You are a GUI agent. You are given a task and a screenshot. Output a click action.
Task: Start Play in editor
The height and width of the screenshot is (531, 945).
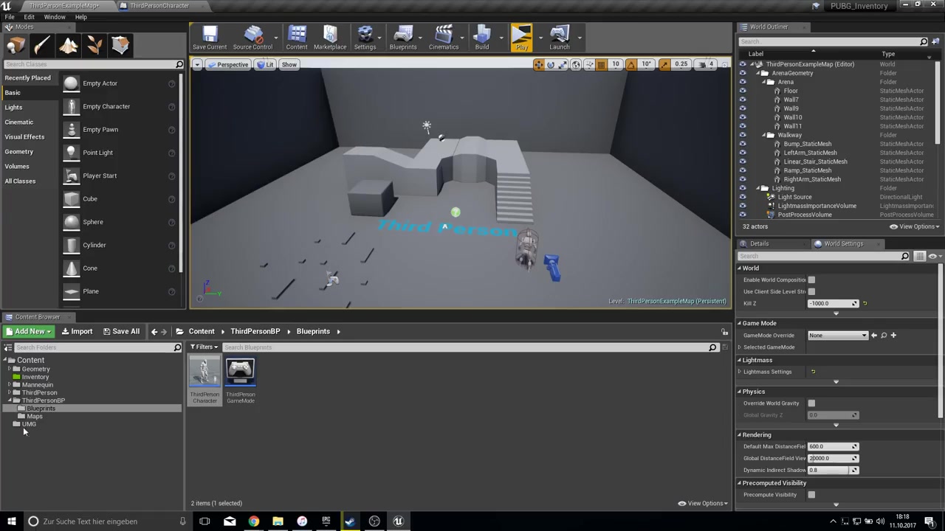(x=521, y=37)
